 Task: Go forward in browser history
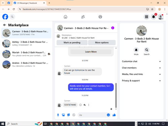8,9
